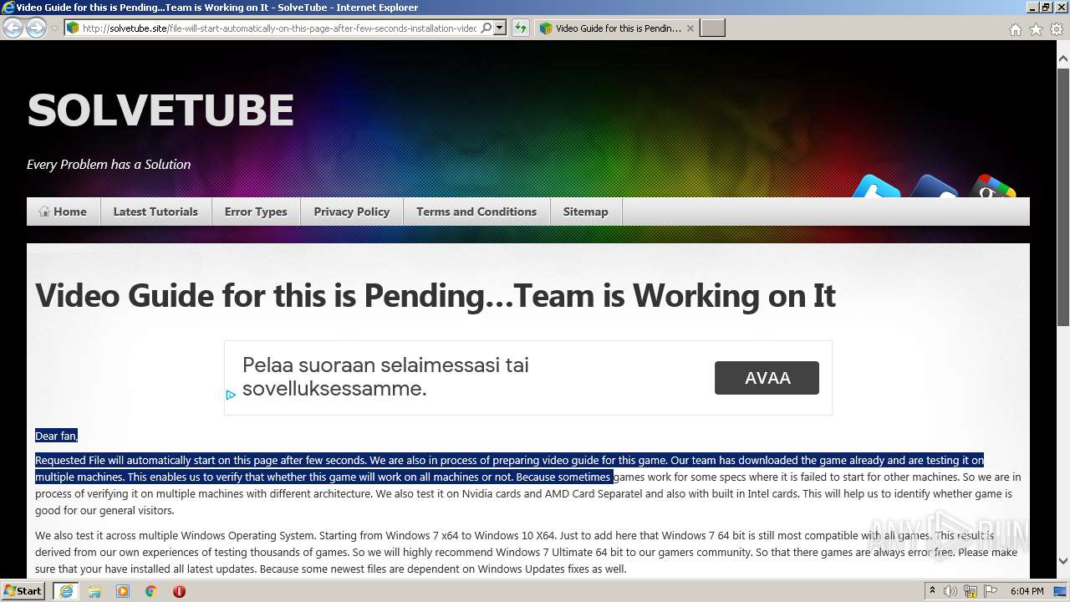The width and height of the screenshot is (1070, 602).
Task: Click the page scrollbar down arrow
Action: (1063, 561)
